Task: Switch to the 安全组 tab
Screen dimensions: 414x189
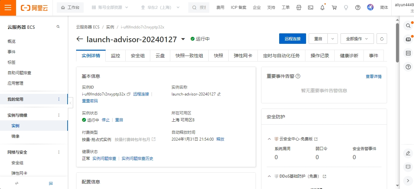Action: 138,56
